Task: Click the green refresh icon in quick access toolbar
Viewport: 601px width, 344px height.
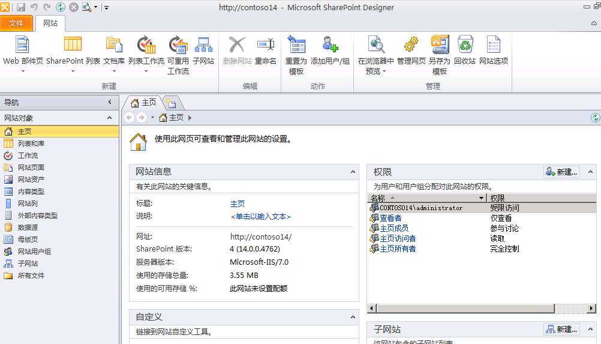Action: pos(60,7)
